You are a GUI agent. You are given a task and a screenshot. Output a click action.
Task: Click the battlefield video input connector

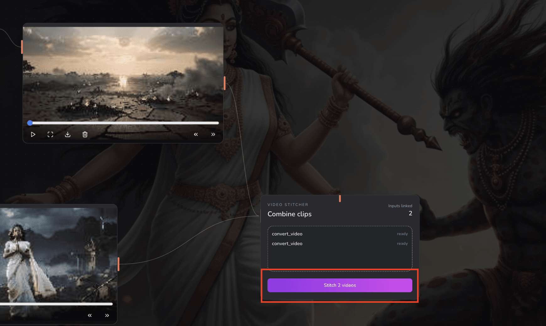point(22,47)
